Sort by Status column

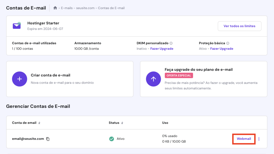click(x=122, y=123)
